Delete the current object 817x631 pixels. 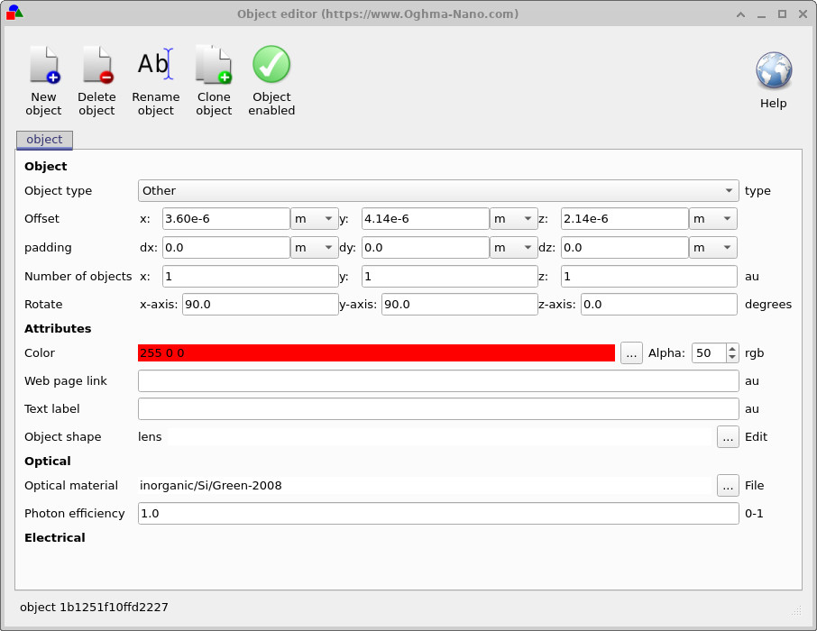click(96, 79)
